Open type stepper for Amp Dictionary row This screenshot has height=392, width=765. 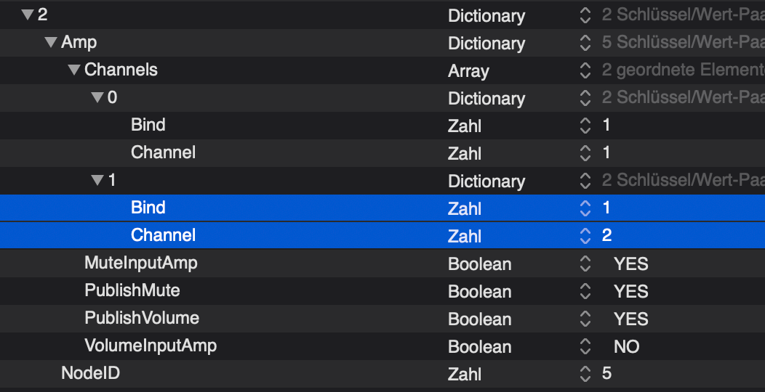[585, 44]
